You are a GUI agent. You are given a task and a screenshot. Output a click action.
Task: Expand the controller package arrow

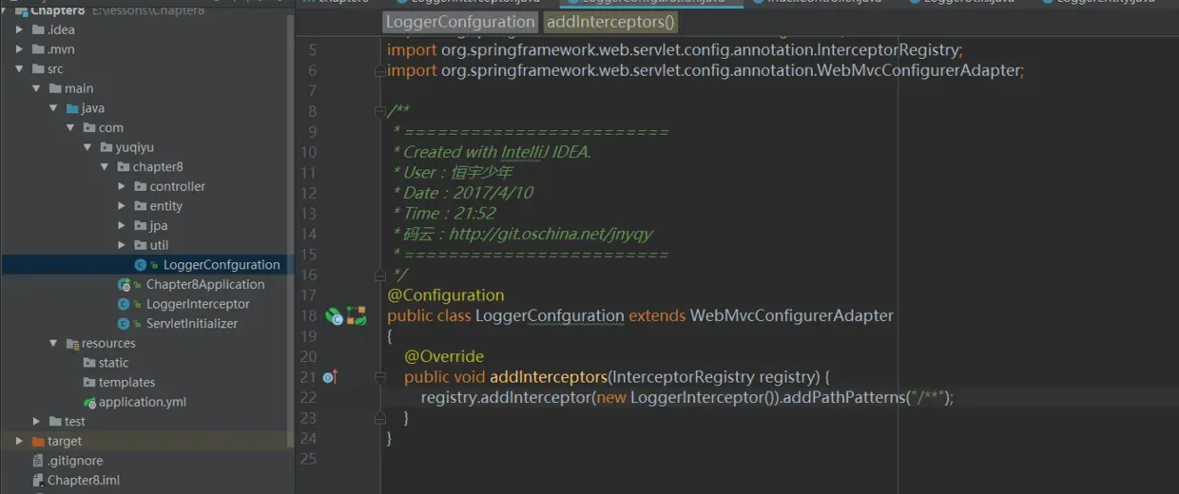pyautogui.click(x=123, y=186)
